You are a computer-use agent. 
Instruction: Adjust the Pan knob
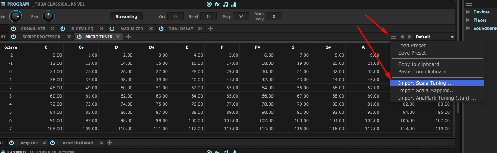tap(48, 17)
